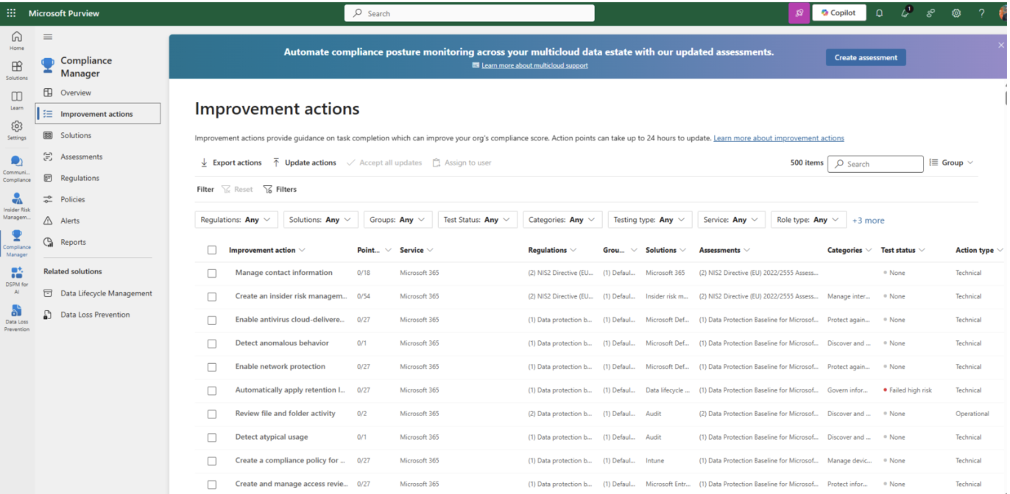The height and width of the screenshot is (494, 1010).
Task: Click Export actions download icon
Action: 204,162
